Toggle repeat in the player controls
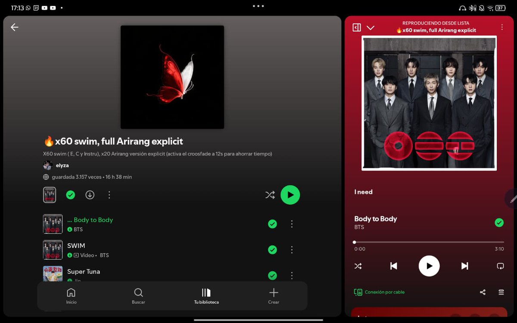 500,266
